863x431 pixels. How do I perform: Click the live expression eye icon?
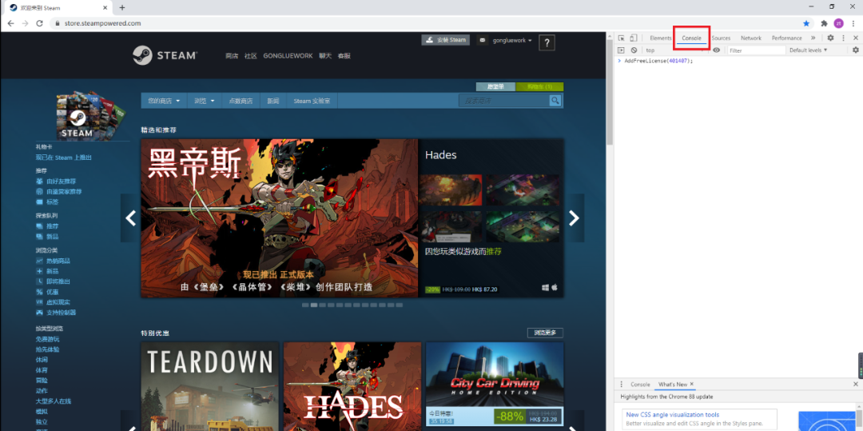(x=716, y=50)
